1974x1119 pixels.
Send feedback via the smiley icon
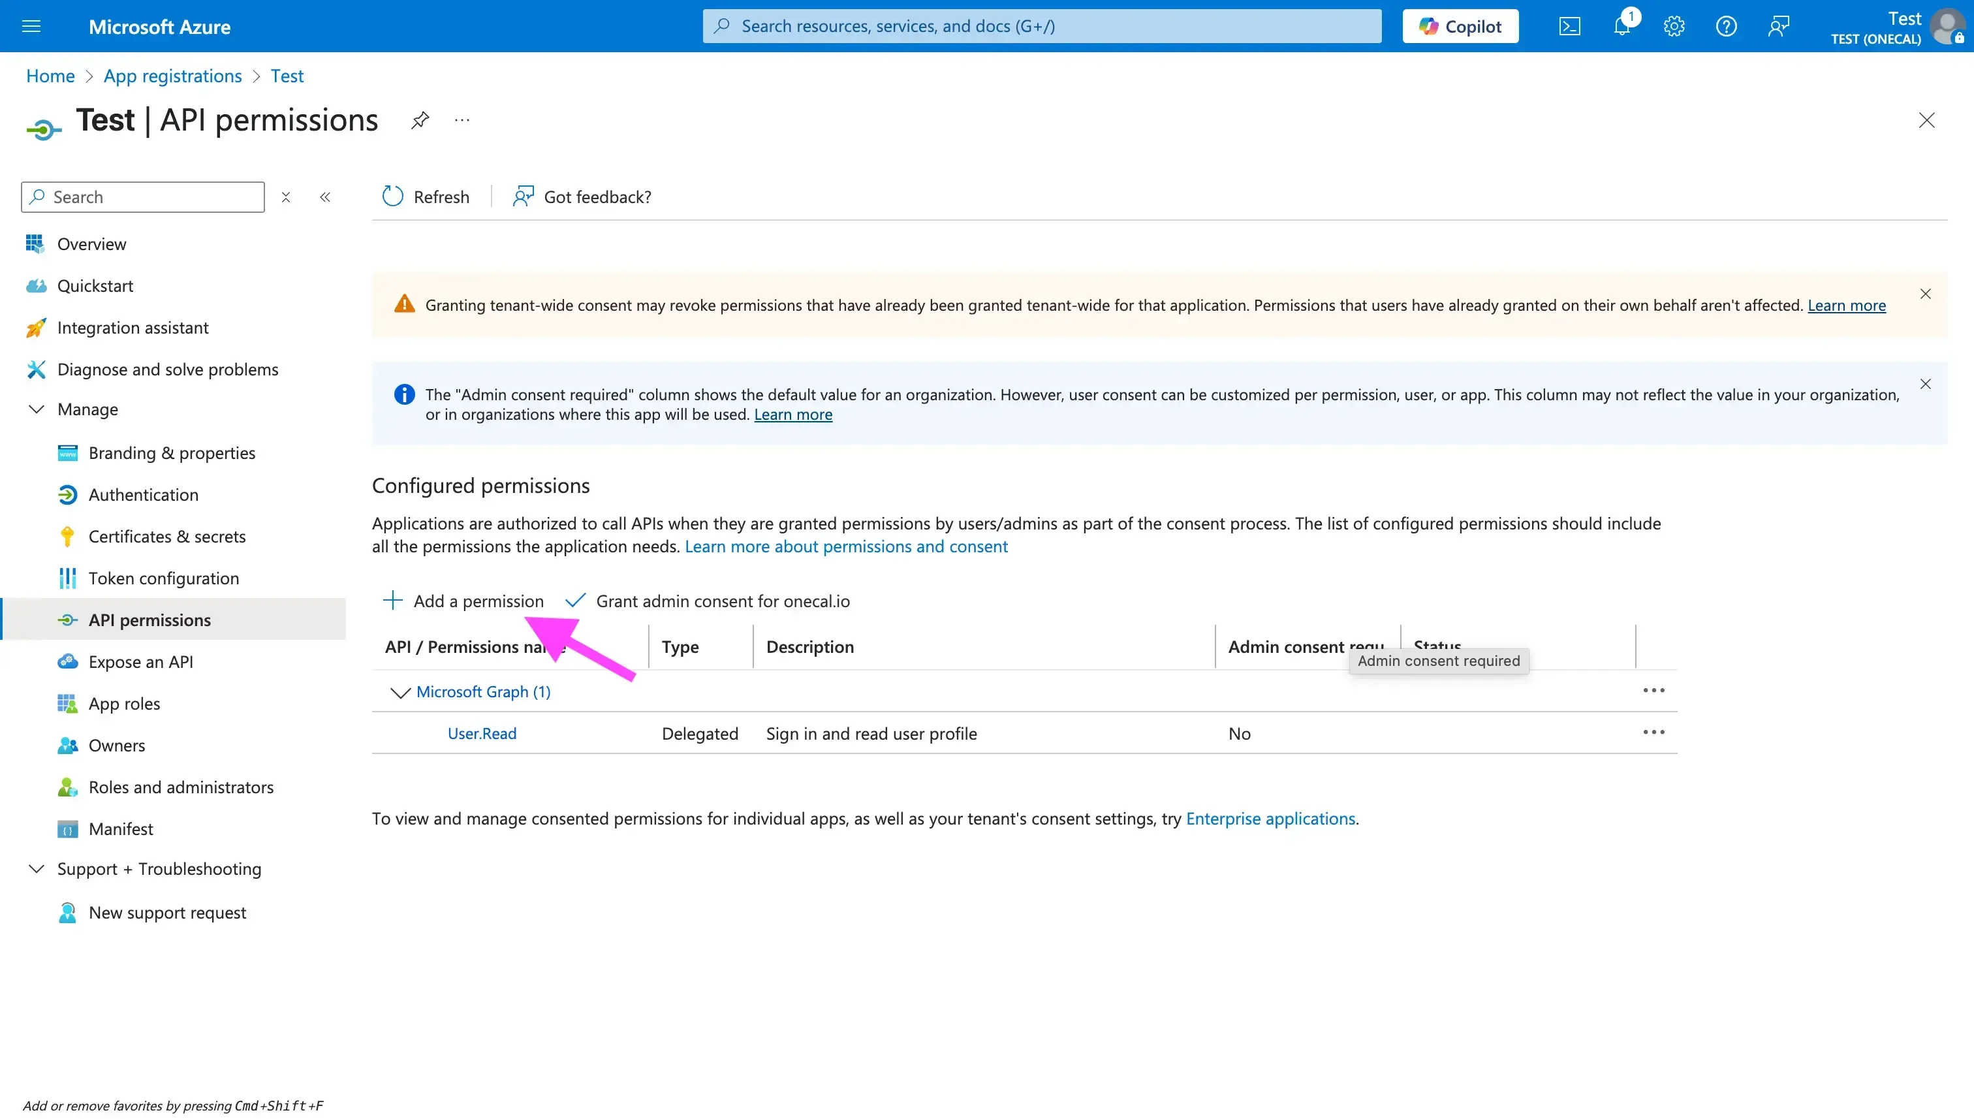[1778, 25]
